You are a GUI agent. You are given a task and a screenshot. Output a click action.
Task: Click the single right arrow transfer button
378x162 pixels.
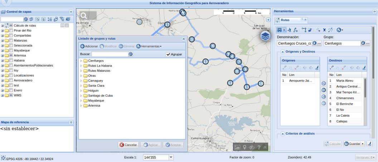(324, 83)
